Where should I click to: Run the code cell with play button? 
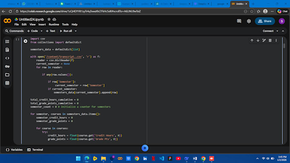(26, 41)
